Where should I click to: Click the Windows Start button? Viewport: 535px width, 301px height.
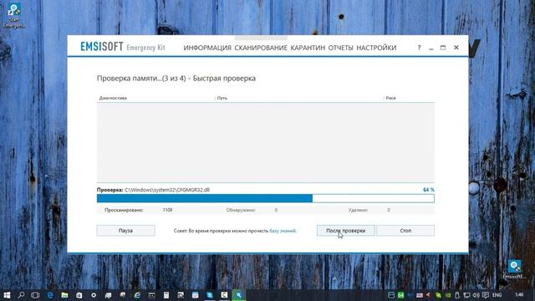[x=7, y=295]
